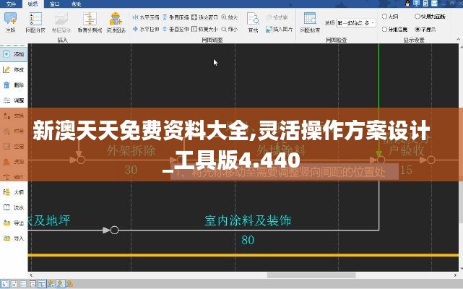Zoom in with the 放大 tool

pos(230,17)
